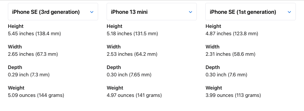Click the 0.30 inch (7.65 mm) depth value
The height and width of the screenshot is (111, 304).
click(129, 75)
